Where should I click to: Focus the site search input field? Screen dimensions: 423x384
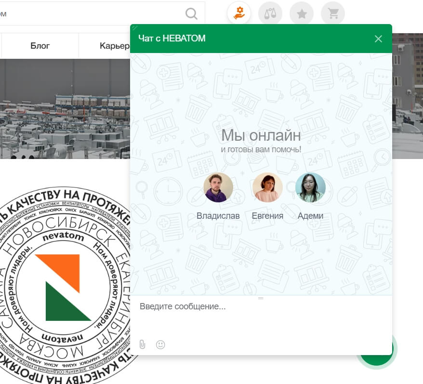92,13
